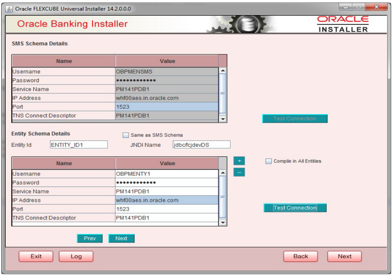Click the JNDI Name input field
Image resolution: width=392 pixels, height=275 pixels.
[x=202, y=145]
